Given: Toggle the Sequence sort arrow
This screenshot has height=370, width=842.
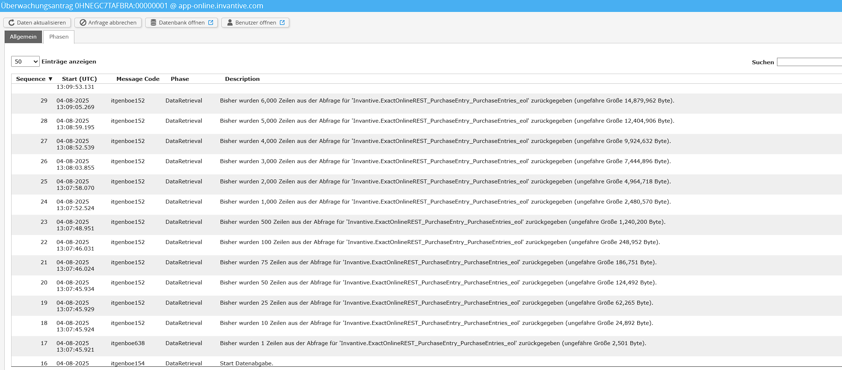Looking at the screenshot, I should pyautogui.click(x=51, y=79).
